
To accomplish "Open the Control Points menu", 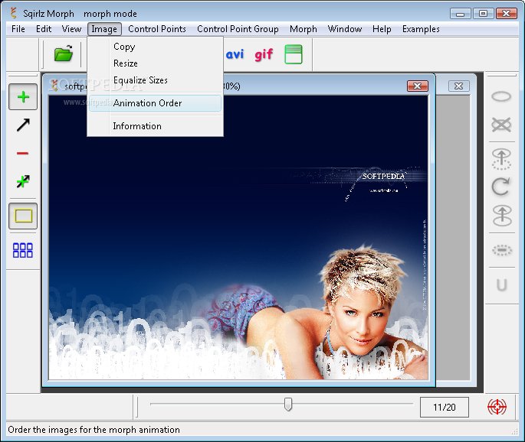I will [x=156, y=29].
